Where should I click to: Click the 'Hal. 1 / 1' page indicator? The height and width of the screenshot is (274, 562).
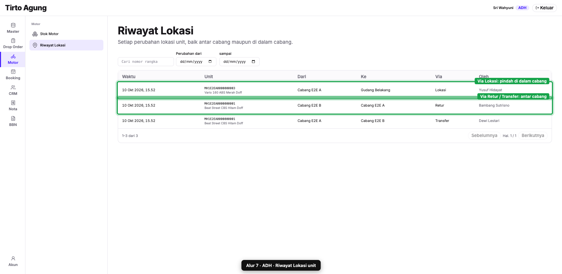509,136
